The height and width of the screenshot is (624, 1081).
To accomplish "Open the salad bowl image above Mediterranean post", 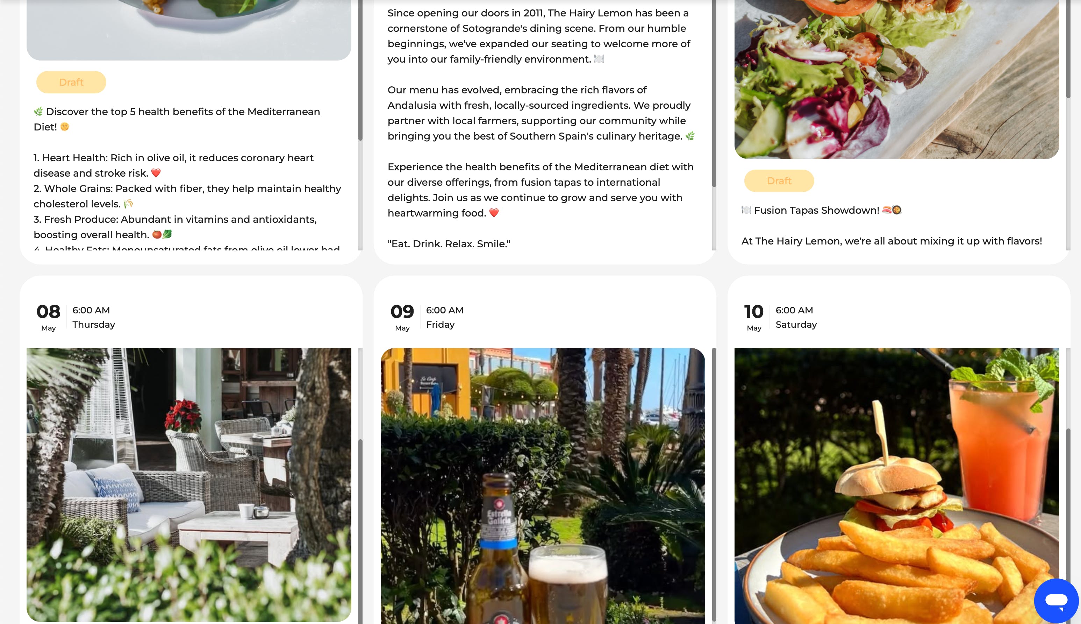I will pyautogui.click(x=189, y=30).
